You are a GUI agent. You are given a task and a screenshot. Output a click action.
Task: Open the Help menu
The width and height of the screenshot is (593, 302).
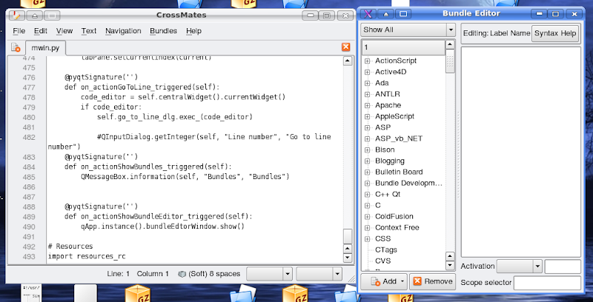193,31
